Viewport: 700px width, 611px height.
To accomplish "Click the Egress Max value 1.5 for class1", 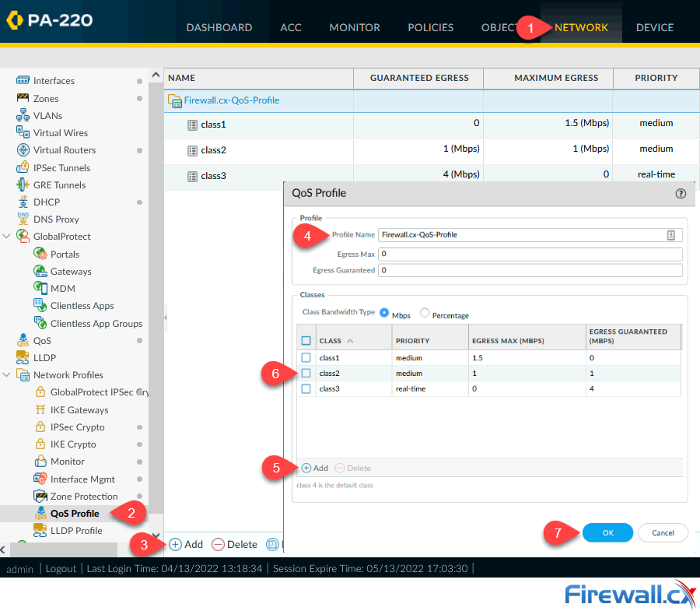I will coord(478,358).
